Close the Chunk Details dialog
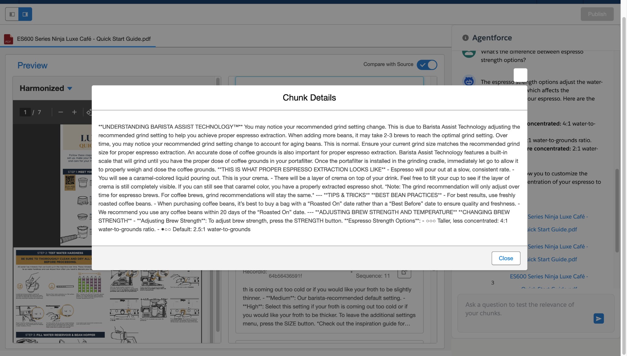 click(506, 258)
